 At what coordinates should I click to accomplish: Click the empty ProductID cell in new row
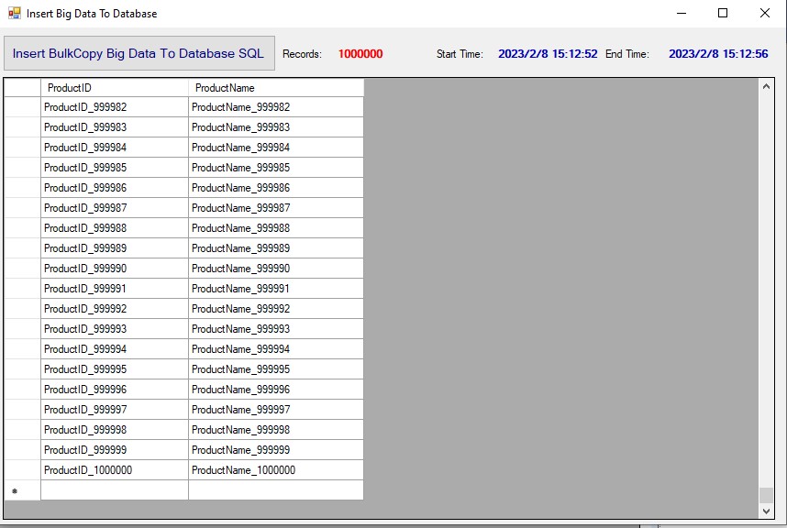click(x=115, y=490)
